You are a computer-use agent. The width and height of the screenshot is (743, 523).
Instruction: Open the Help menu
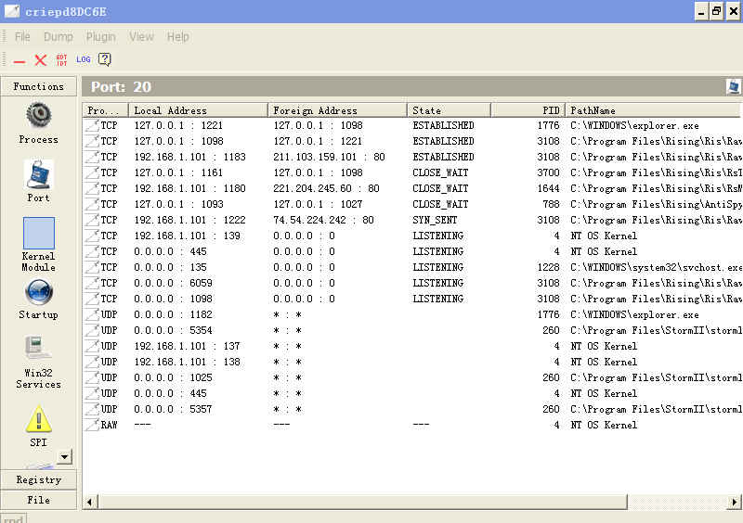tap(177, 37)
